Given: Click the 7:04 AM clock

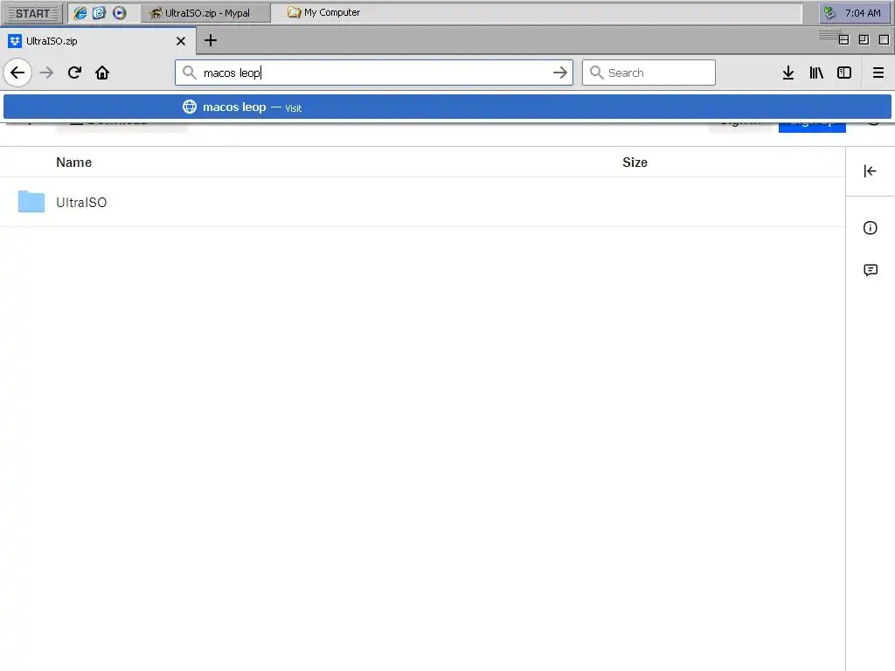Looking at the screenshot, I should click(863, 13).
